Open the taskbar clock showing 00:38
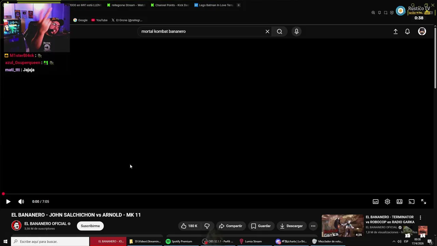 click(x=417, y=242)
